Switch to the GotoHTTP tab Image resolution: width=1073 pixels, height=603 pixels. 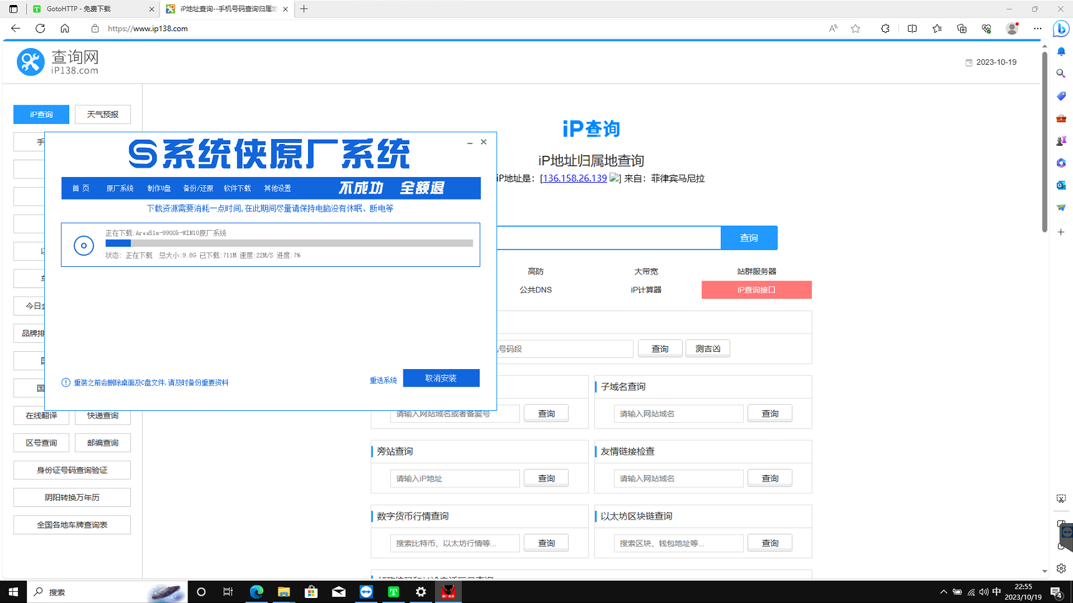[94, 9]
